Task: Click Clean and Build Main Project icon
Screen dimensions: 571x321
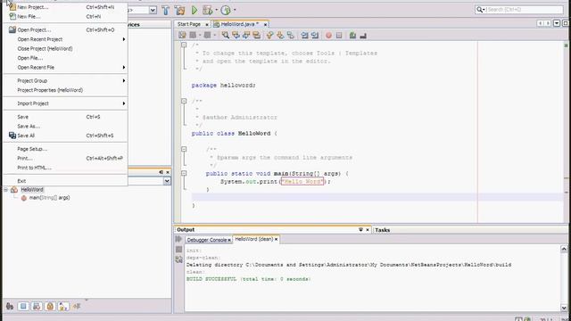Action: tap(179, 10)
